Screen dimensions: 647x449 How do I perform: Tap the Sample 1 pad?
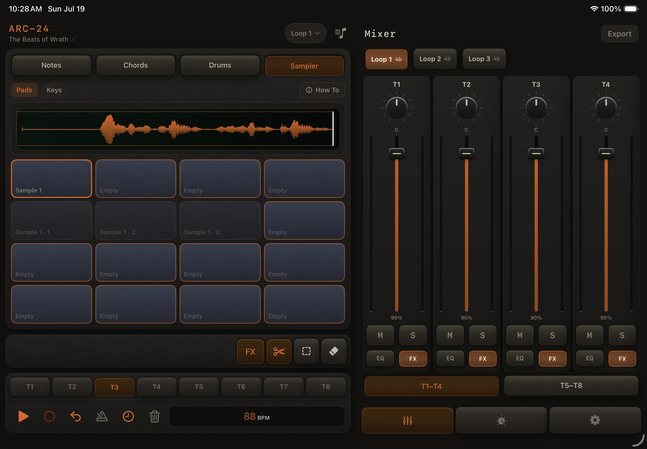tap(51, 179)
